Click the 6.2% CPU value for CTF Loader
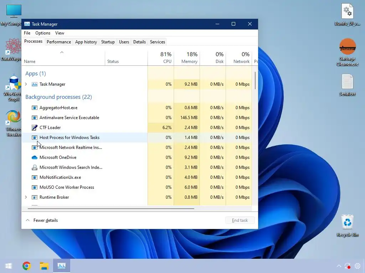Screen dimensions: 365x273 [x=167, y=128]
